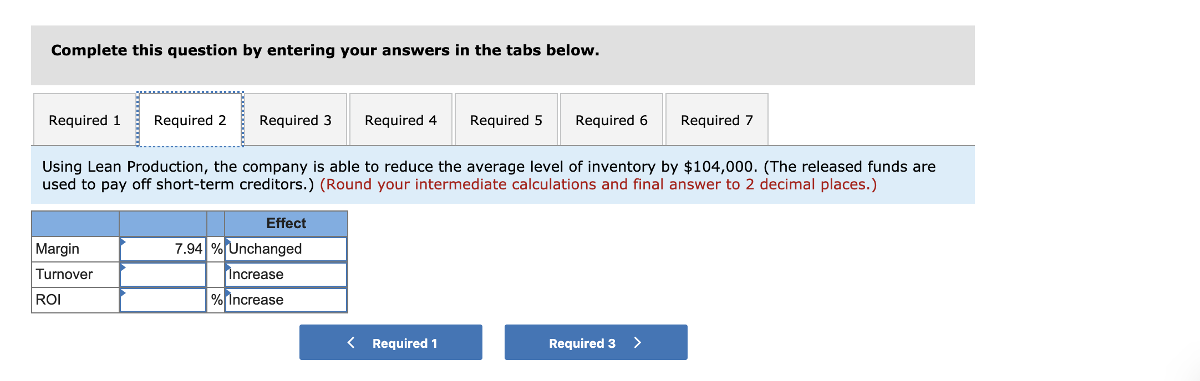
Task: Switch to the Required 5 tab
Action: pyautogui.click(x=506, y=120)
